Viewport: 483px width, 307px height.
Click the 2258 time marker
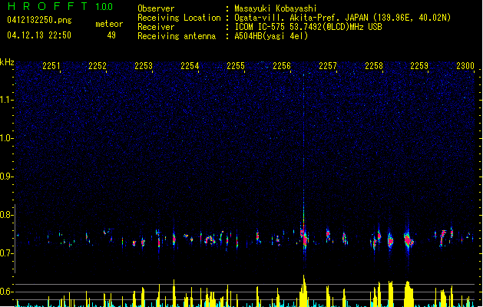pyautogui.click(x=374, y=65)
